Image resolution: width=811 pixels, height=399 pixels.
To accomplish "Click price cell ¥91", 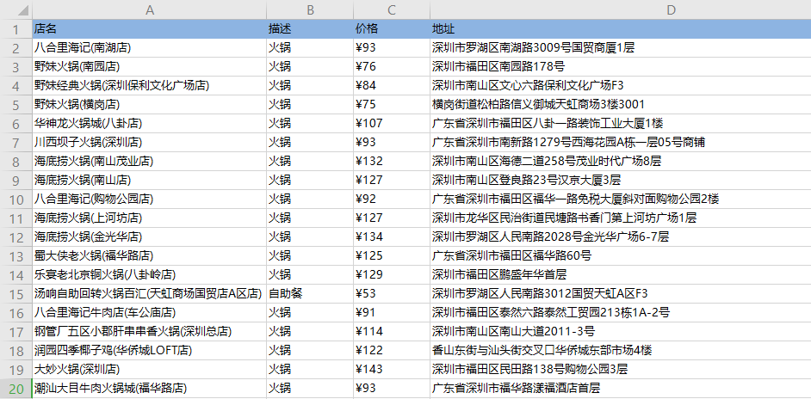I will [x=392, y=313].
